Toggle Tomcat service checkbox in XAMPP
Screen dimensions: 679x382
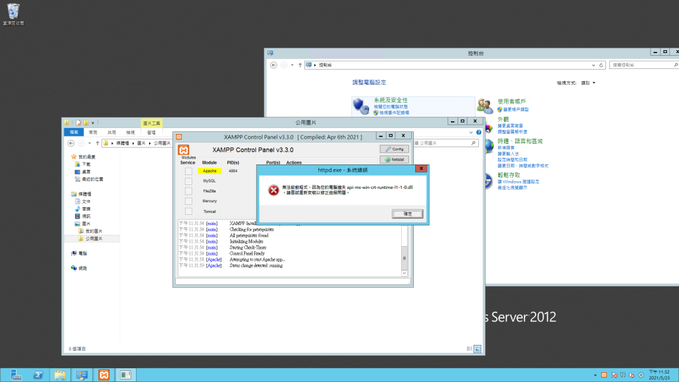click(188, 212)
